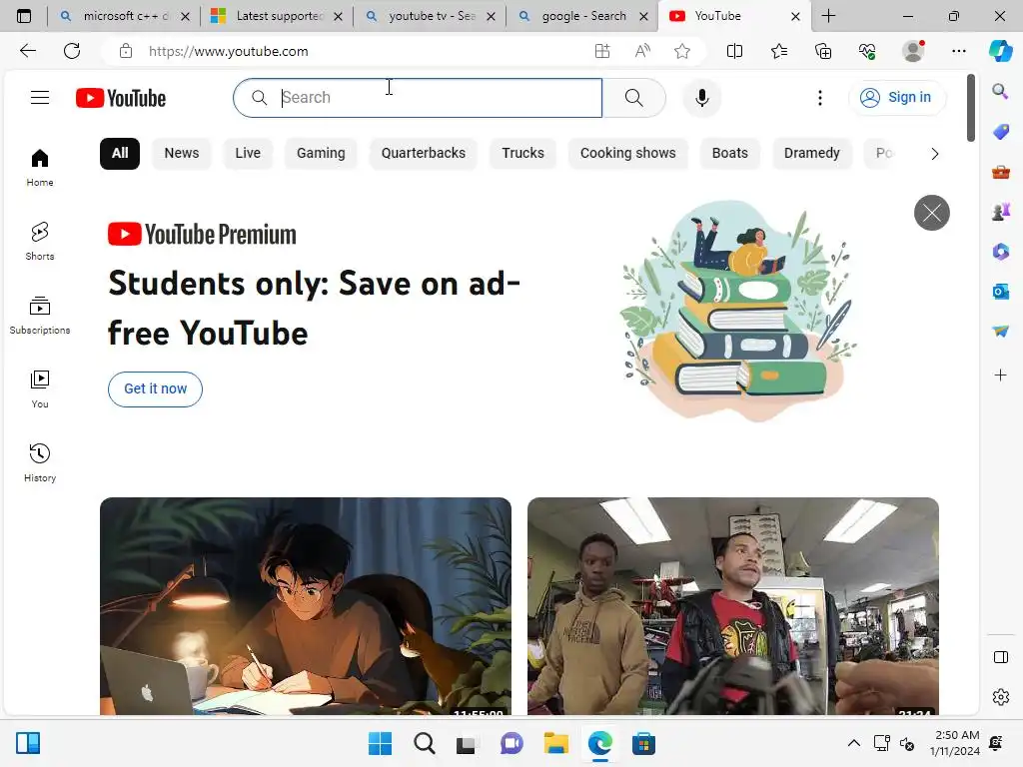1023x767 pixels.
Task: Select the Gaming category chip
Action: (321, 153)
